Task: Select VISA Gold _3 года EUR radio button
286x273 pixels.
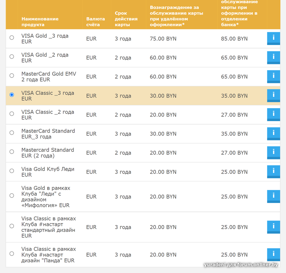Action: tap(12, 38)
